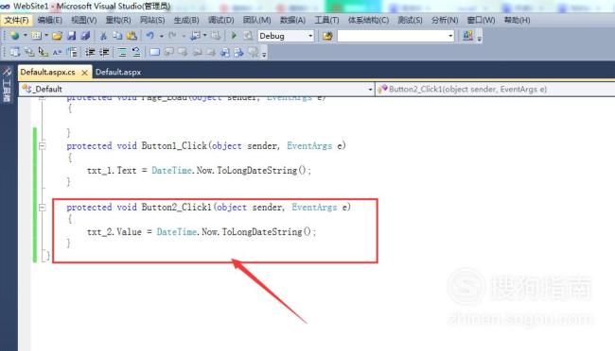615x351 pixels.
Task: Click the Save All icon
Action: click(85, 36)
